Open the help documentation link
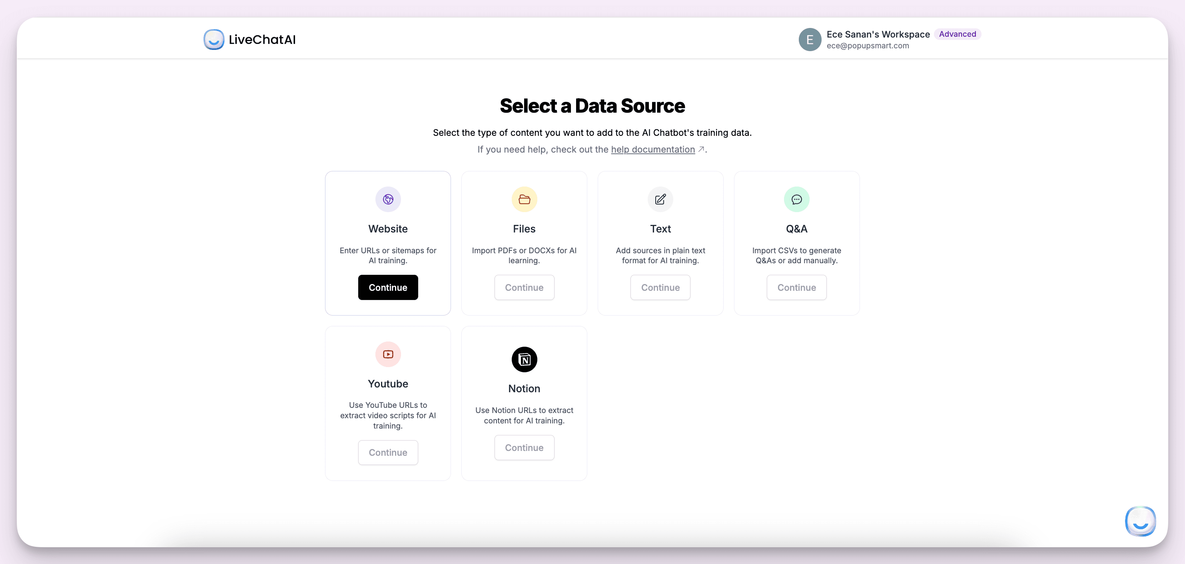The width and height of the screenshot is (1185, 564). tap(653, 149)
